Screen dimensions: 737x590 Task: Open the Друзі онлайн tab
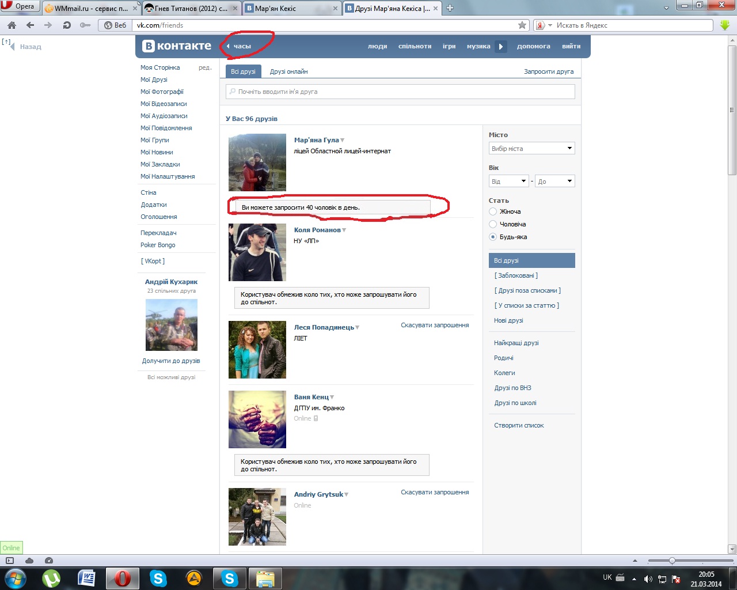[x=289, y=71]
